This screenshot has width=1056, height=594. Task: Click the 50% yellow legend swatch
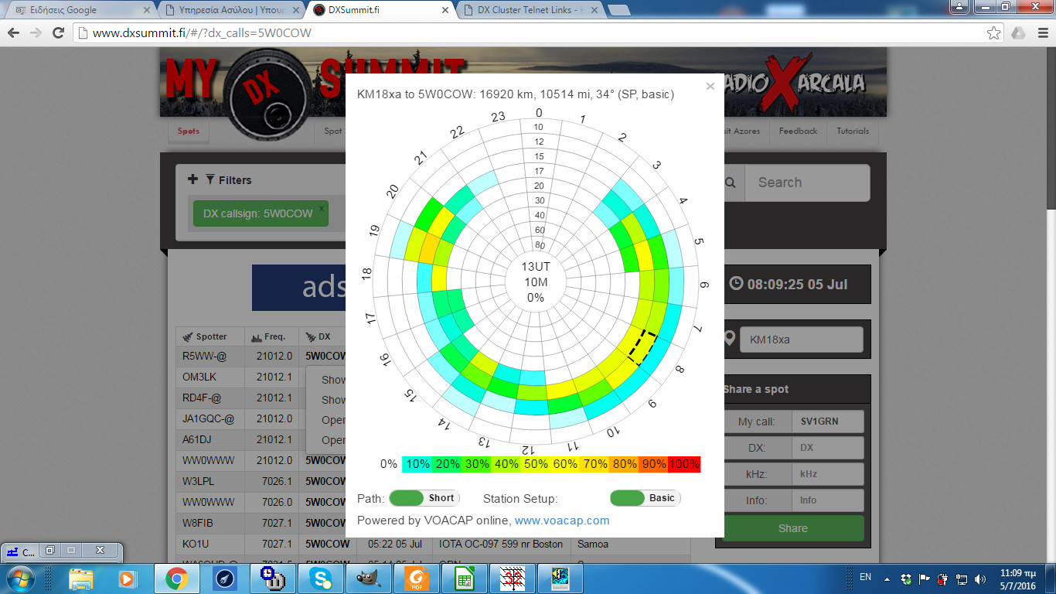(536, 464)
